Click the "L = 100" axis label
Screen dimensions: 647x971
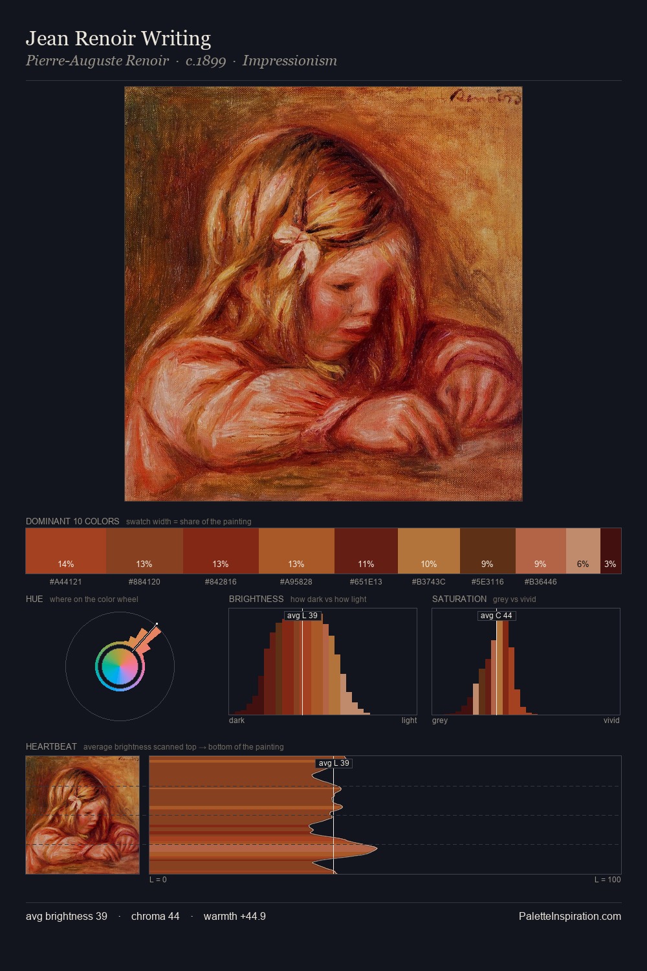pyautogui.click(x=608, y=880)
